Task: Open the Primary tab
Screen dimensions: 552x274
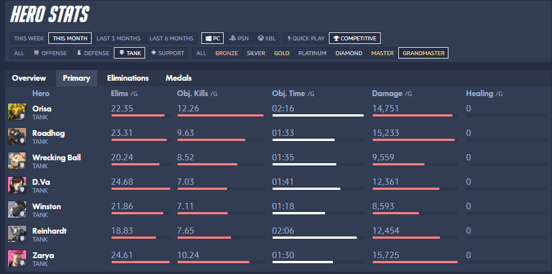Action: click(x=76, y=78)
